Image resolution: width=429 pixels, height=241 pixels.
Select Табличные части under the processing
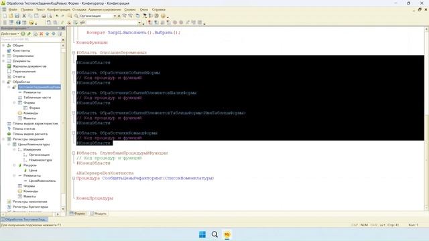click(37, 97)
